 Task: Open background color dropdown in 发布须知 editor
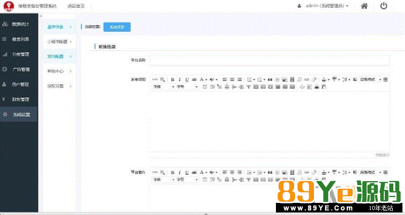point(217,80)
